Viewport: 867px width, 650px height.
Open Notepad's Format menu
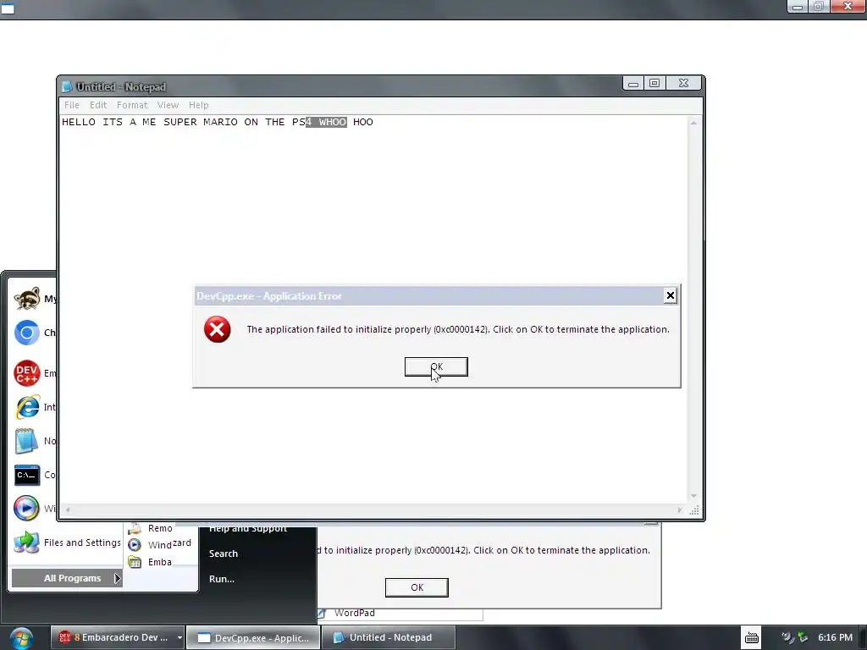[131, 105]
